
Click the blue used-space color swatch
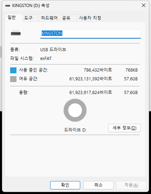pyautogui.click(x=13, y=70)
